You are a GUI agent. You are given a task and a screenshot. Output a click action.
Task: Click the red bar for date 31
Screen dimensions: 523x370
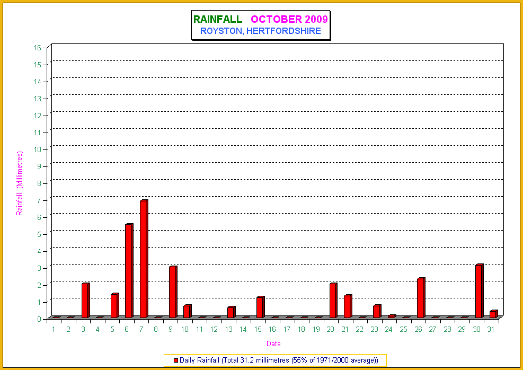[494, 314]
